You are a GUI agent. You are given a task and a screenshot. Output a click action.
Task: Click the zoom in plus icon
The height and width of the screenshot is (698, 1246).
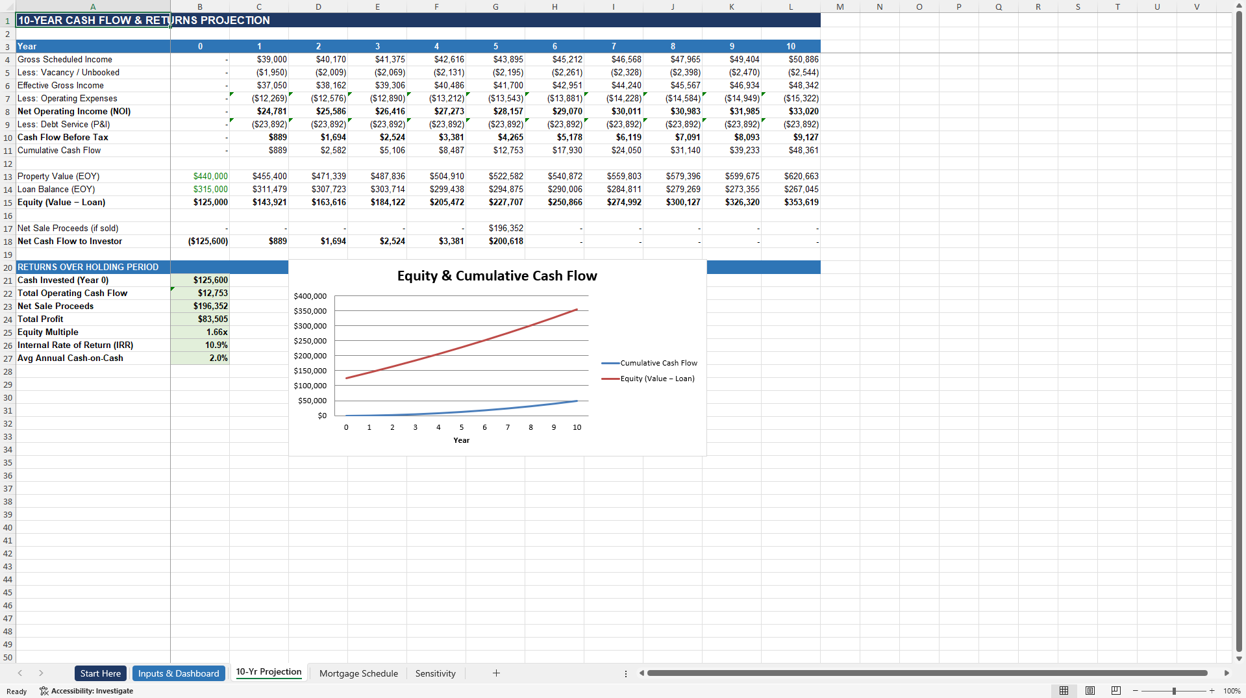pyautogui.click(x=1212, y=691)
